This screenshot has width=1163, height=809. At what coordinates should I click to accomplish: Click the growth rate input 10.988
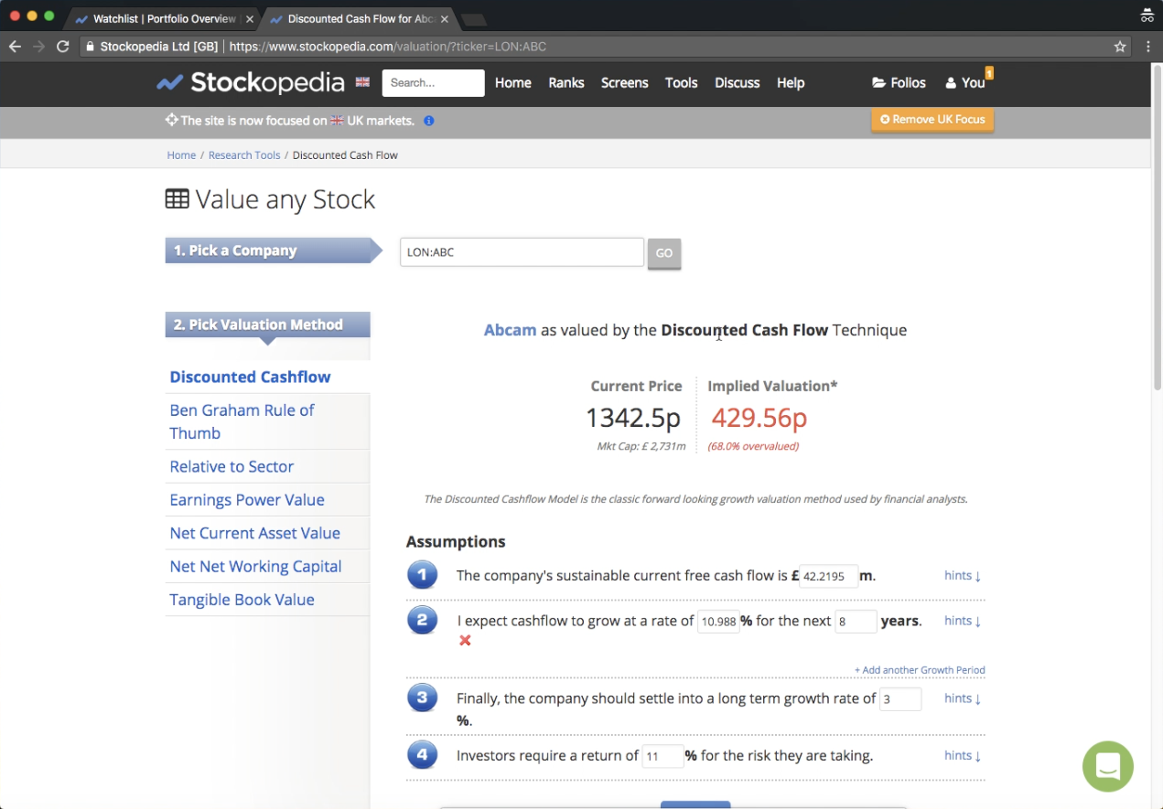(x=718, y=622)
